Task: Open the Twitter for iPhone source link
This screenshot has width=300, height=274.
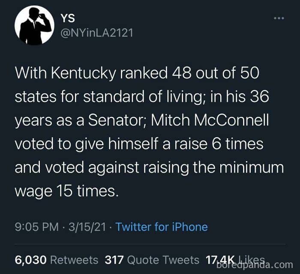Action: [x=162, y=227]
